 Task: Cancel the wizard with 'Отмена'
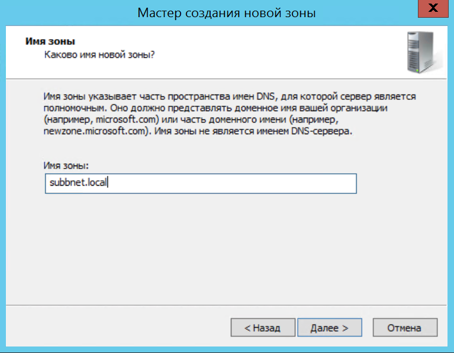tap(404, 328)
